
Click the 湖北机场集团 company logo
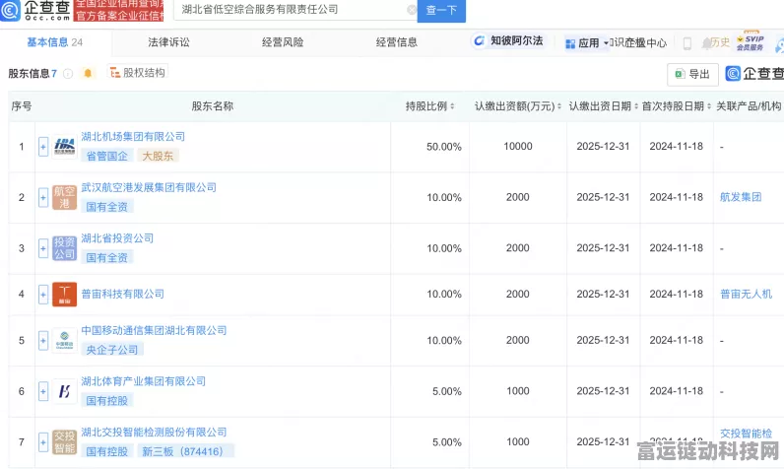64,147
